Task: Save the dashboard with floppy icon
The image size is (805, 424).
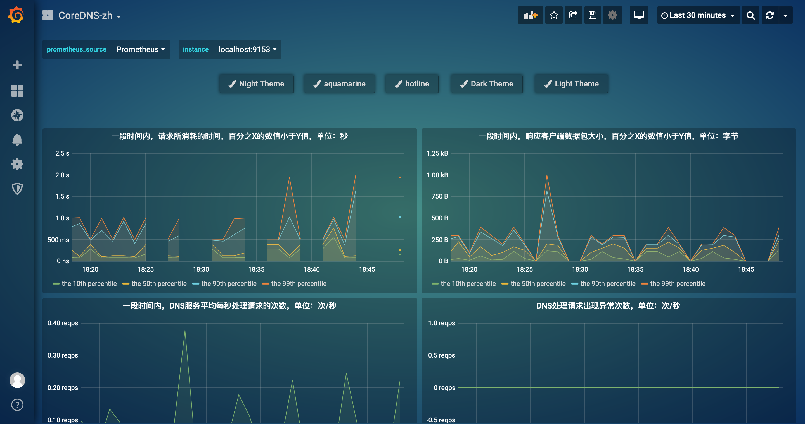Action: (593, 15)
